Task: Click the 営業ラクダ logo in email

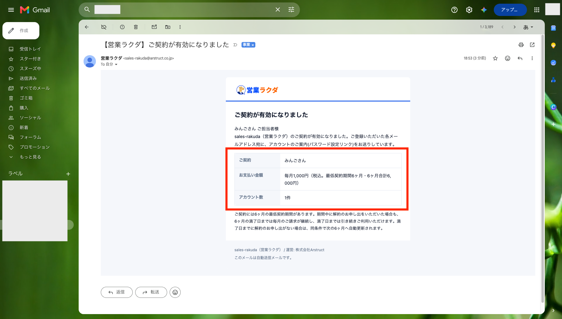Action: point(257,90)
